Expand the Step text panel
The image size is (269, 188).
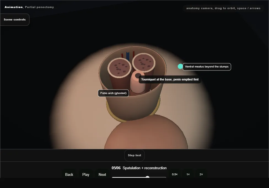point(134,155)
